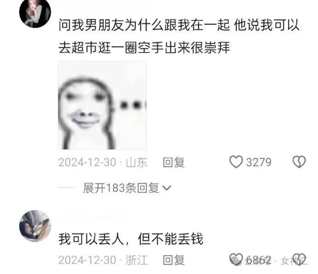Open the second commenter's avatar

tap(35, 226)
